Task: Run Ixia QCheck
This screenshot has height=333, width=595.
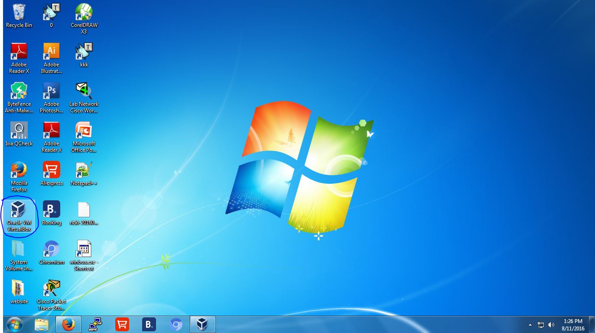Action: point(19,131)
